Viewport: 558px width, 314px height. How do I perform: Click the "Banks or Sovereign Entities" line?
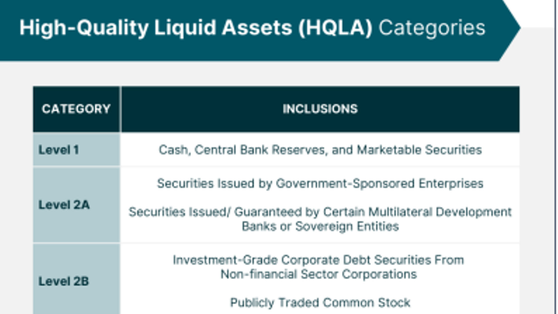(x=320, y=226)
